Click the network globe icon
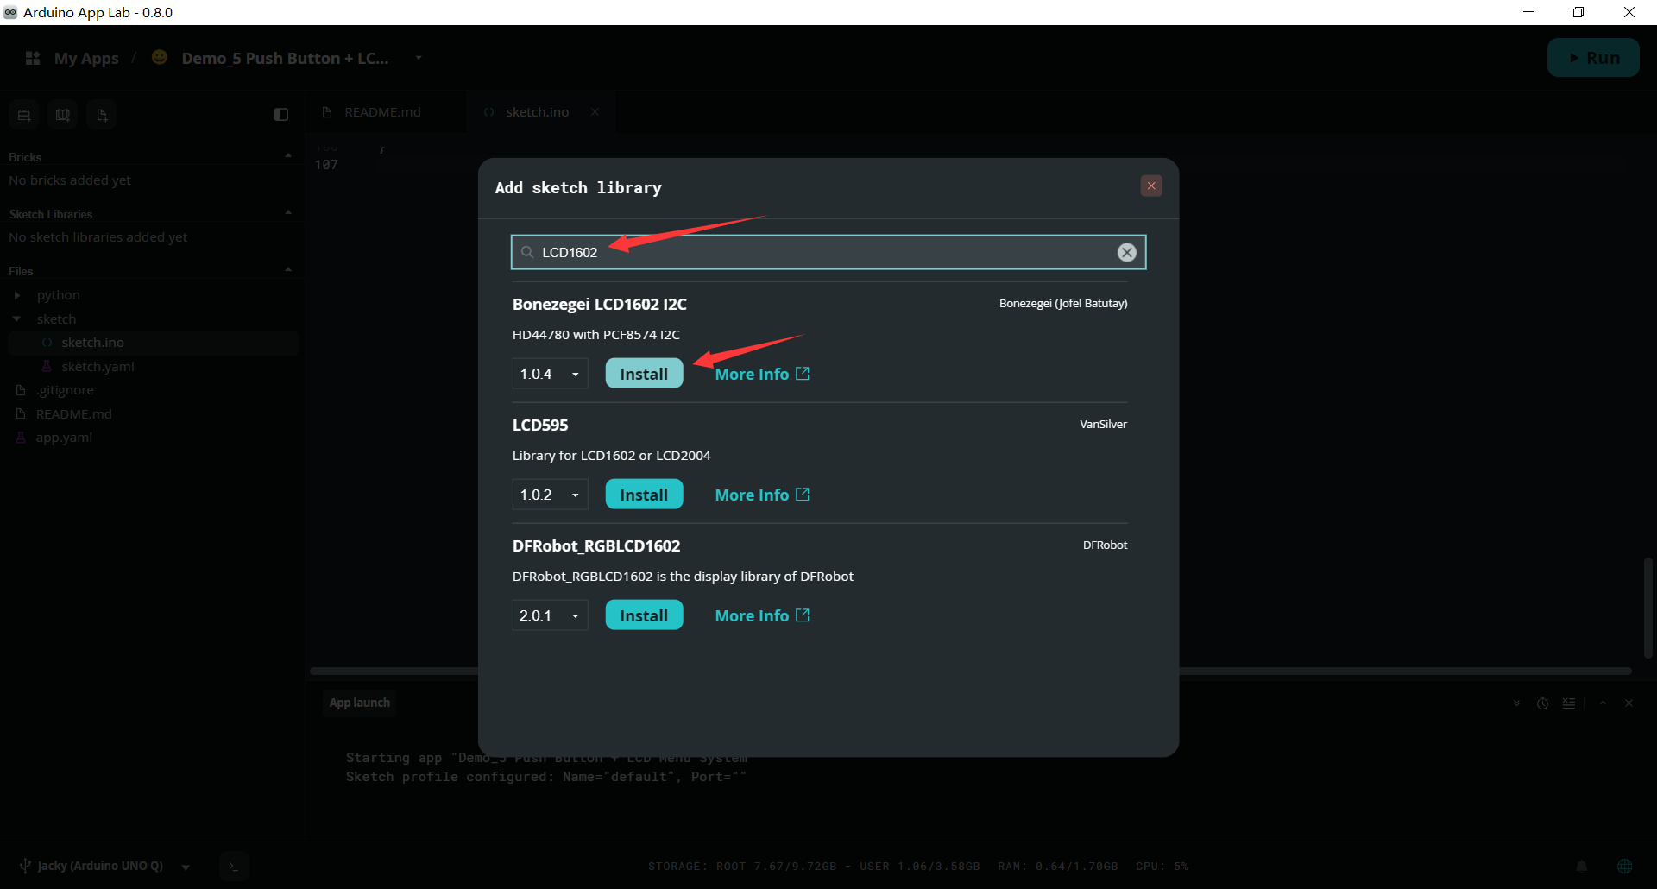 click(x=1624, y=866)
